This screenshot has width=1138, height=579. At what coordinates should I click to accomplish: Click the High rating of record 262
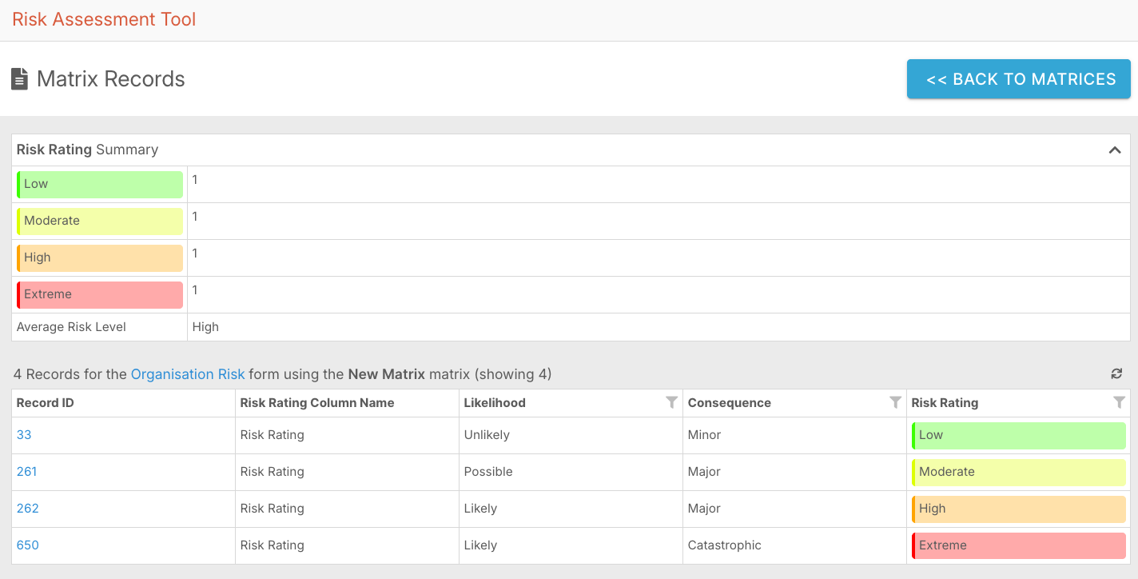(1019, 509)
